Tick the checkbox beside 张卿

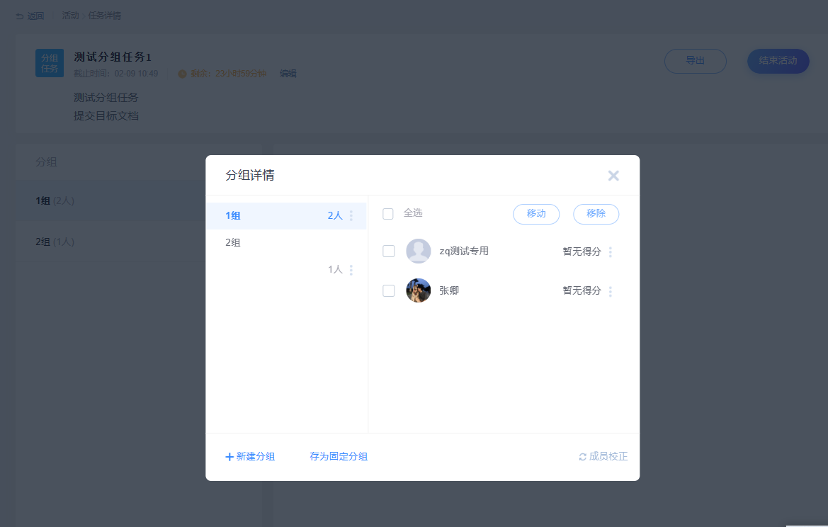[389, 291]
